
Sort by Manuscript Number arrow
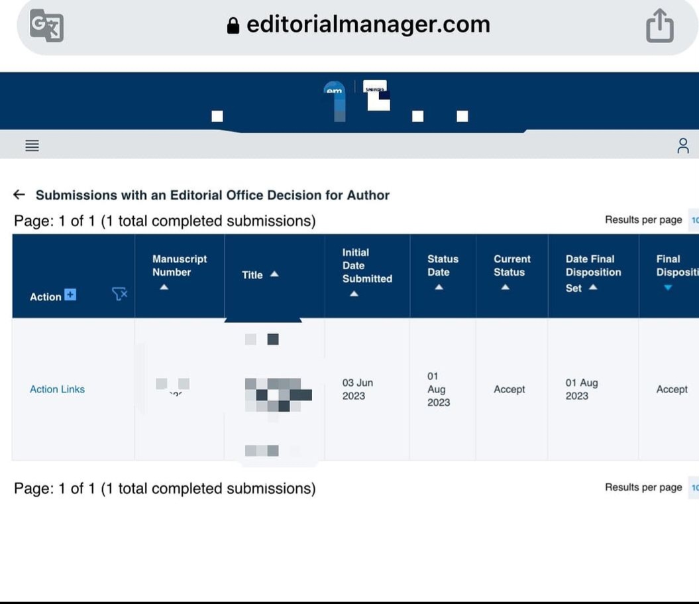[x=164, y=287]
